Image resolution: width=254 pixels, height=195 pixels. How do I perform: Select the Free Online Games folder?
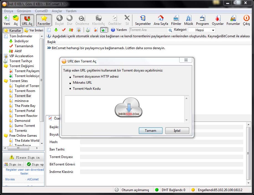pyautogui.click(x=23, y=136)
